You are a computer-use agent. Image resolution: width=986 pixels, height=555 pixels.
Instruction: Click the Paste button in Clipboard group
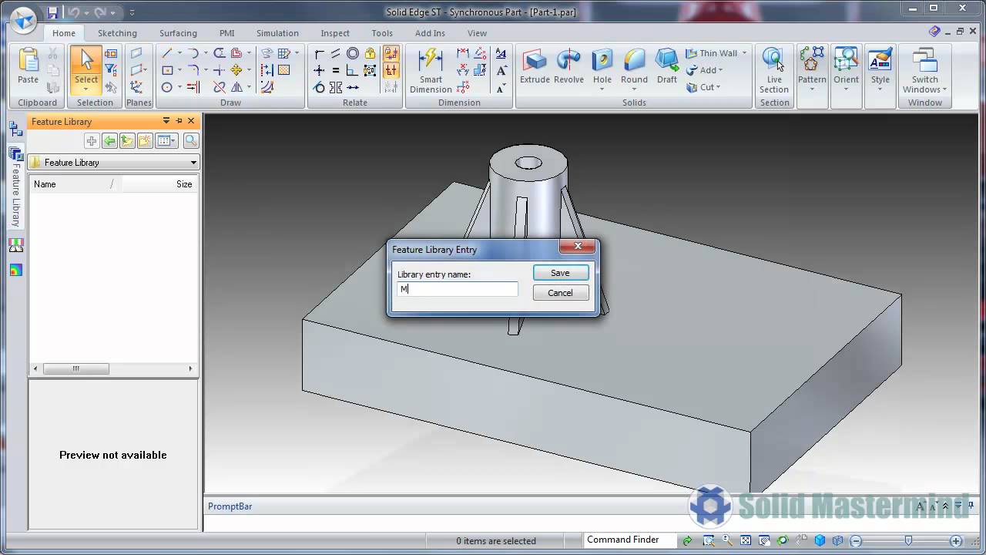[x=29, y=67]
